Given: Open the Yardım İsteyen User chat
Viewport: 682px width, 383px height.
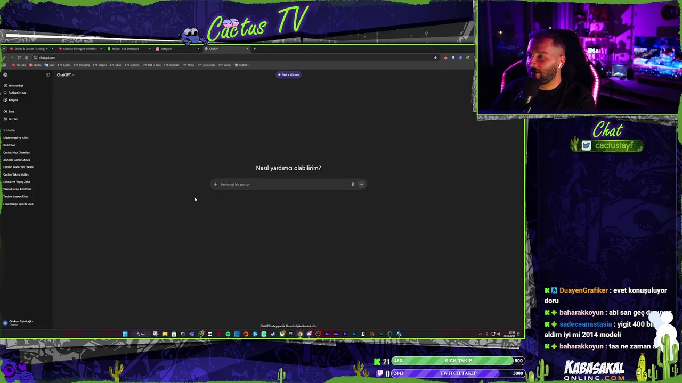Looking at the screenshot, I should coord(15,197).
